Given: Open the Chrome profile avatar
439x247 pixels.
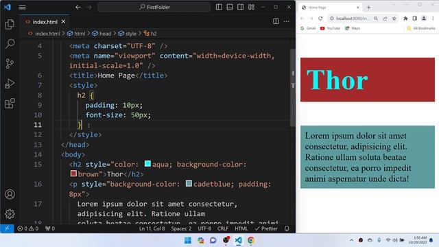Looking at the screenshot, I should [424, 19].
